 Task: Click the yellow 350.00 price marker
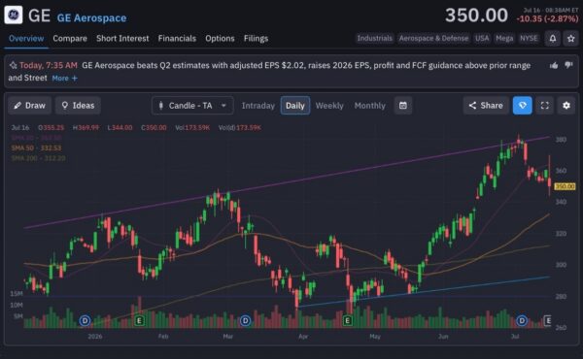pos(565,186)
